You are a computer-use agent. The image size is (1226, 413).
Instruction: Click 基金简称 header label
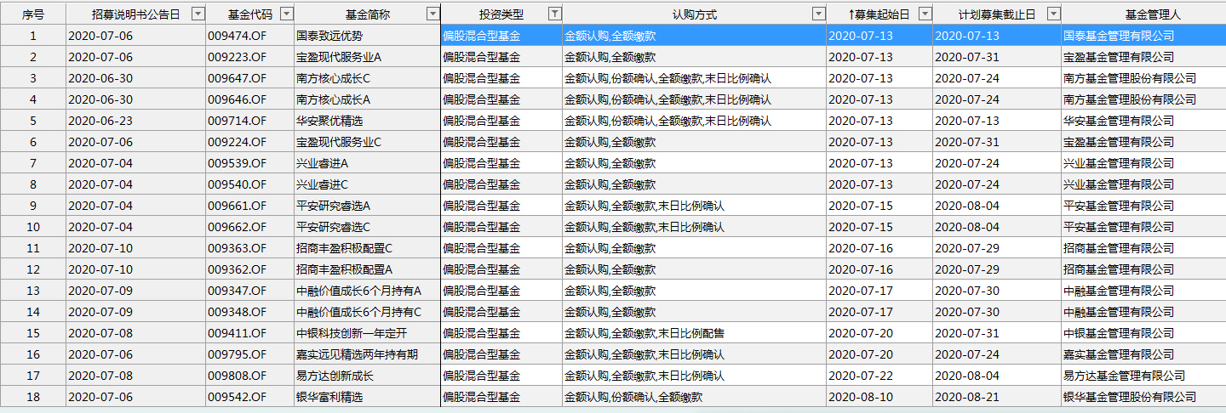(x=367, y=14)
